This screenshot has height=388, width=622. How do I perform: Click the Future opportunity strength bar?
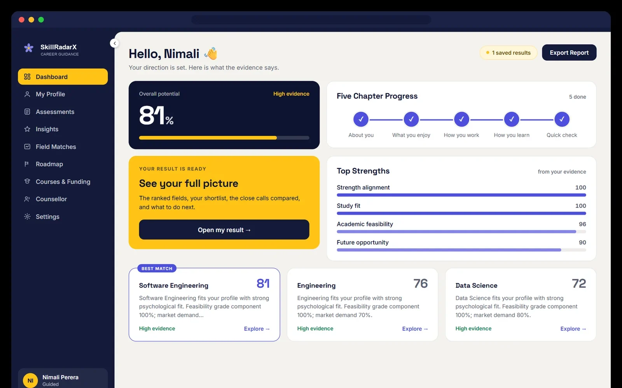point(461,250)
